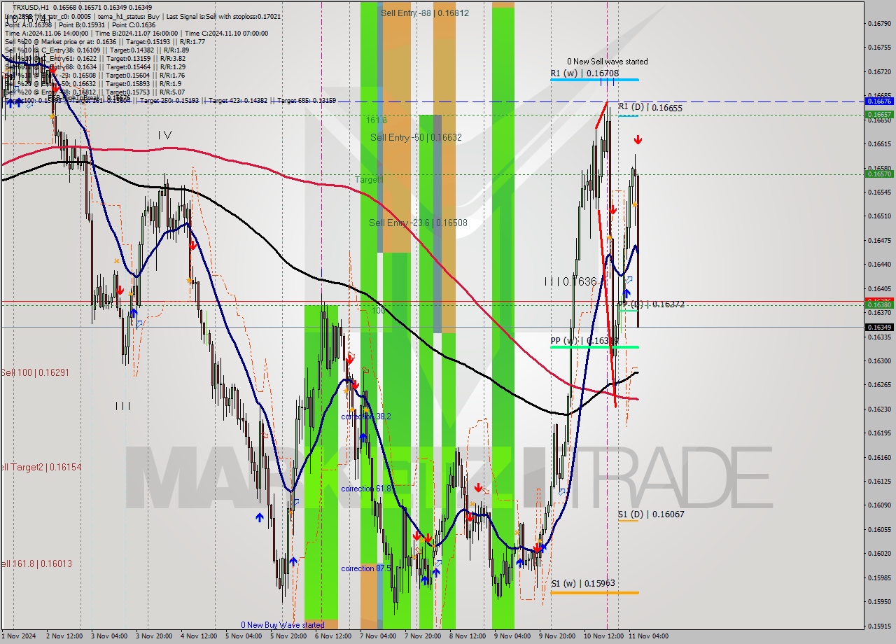Image resolution: width=896 pixels, height=644 pixels.
Task: Click the 'correction 38.2' label
Action: coord(366,416)
